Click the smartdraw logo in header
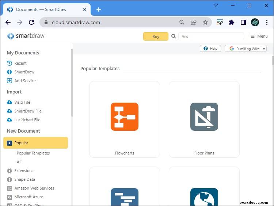This screenshot has height=206, width=274. [26, 36]
